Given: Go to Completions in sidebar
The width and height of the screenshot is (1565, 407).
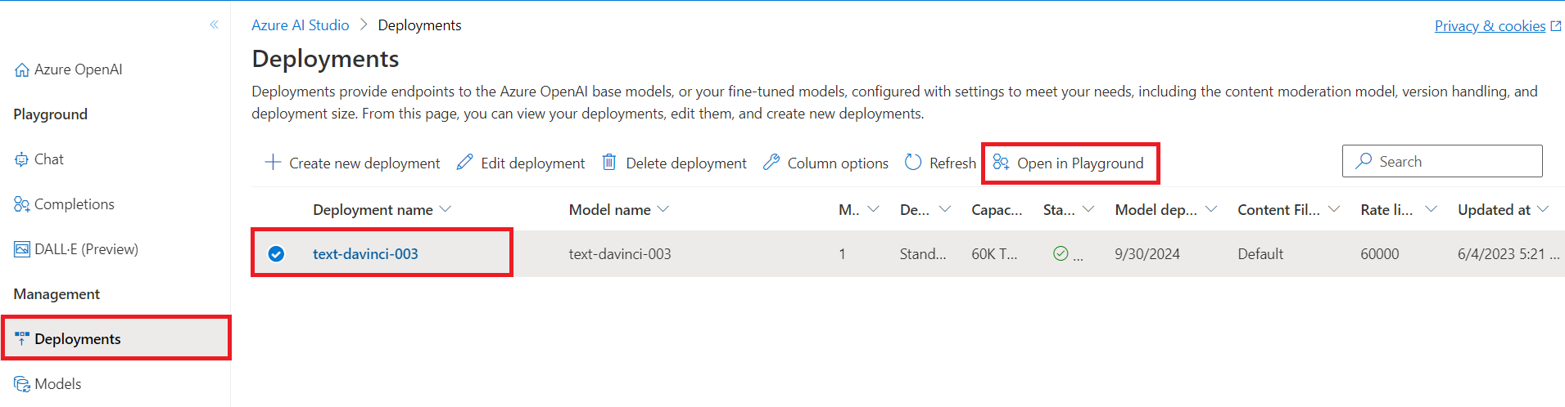Looking at the screenshot, I should [74, 204].
